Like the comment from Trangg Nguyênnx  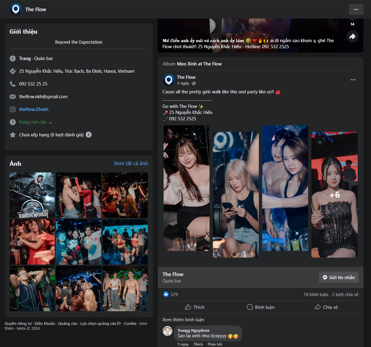[x=198, y=344]
